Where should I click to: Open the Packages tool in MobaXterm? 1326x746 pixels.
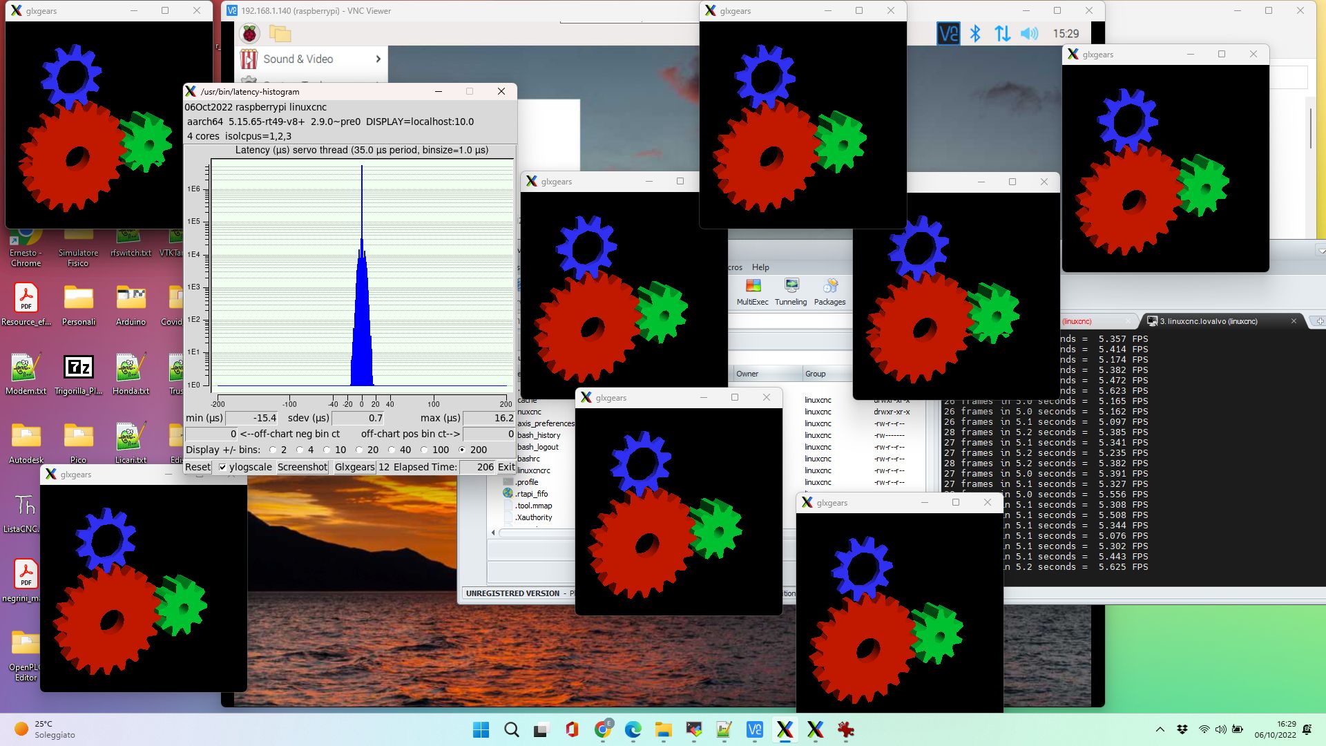[x=829, y=291]
